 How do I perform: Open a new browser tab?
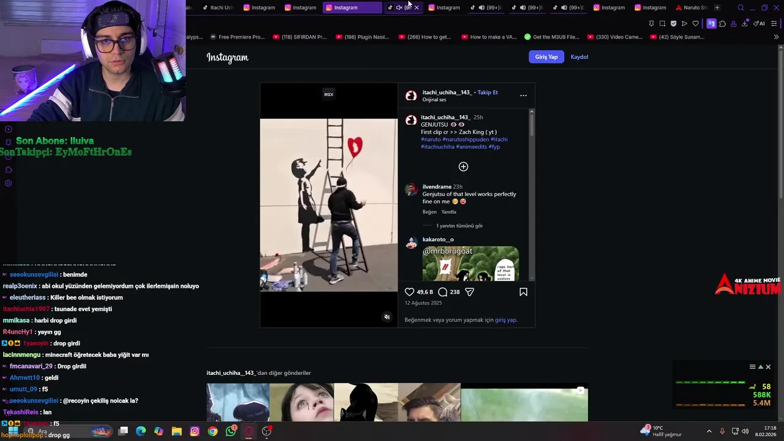coord(717,7)
